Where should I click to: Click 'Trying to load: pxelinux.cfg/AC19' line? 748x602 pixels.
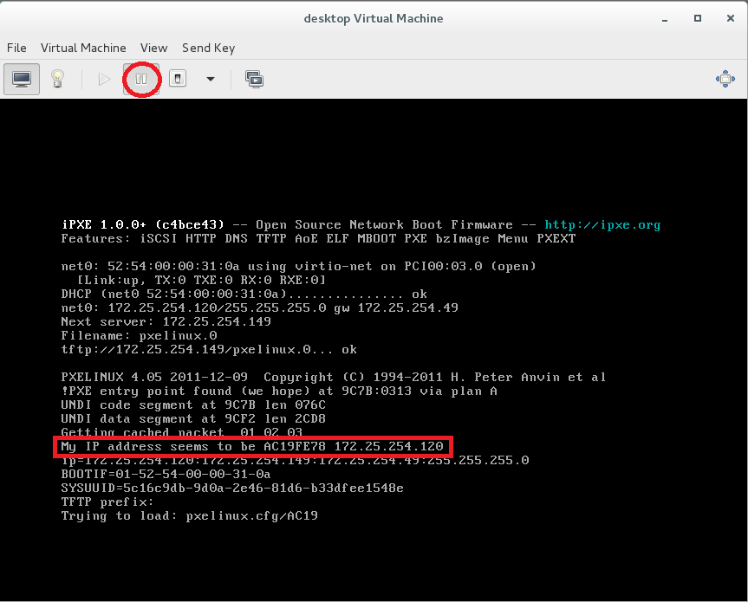click(190, 515)
